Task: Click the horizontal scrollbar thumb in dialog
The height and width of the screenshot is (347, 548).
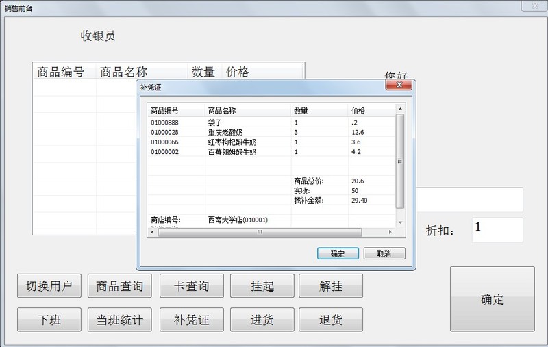Action: tap(260, 232)
